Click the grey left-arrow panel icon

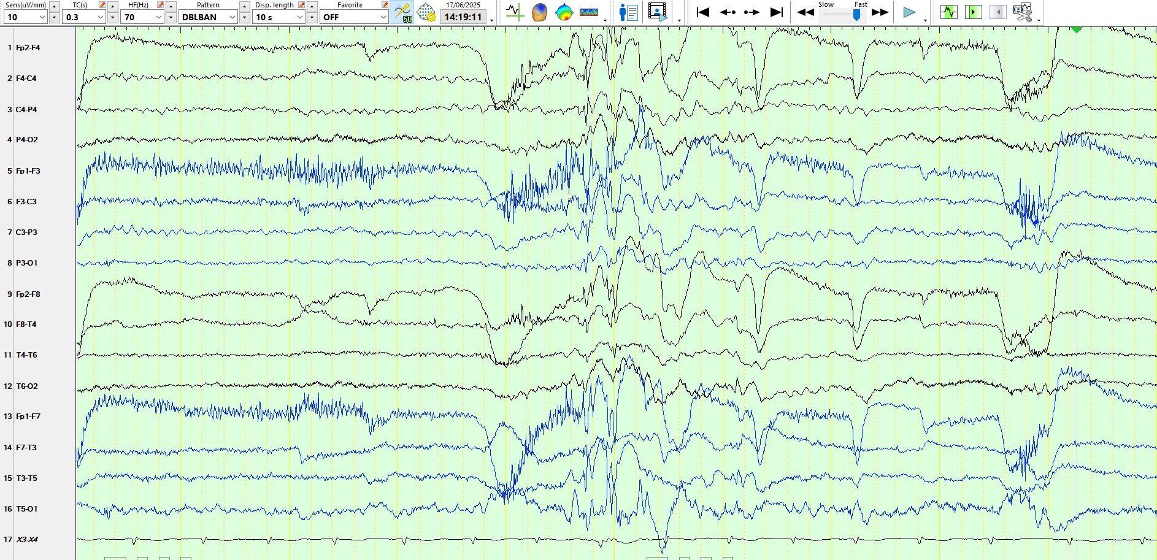point(998,12)
